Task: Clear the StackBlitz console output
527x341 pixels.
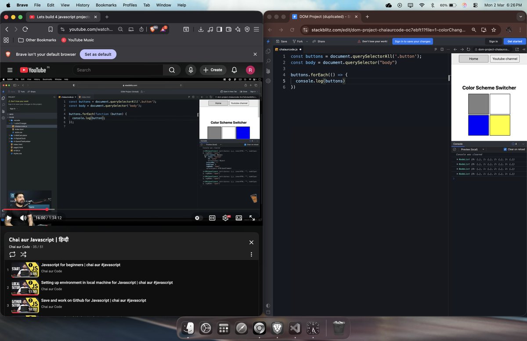Action: [x=455, y=149]
